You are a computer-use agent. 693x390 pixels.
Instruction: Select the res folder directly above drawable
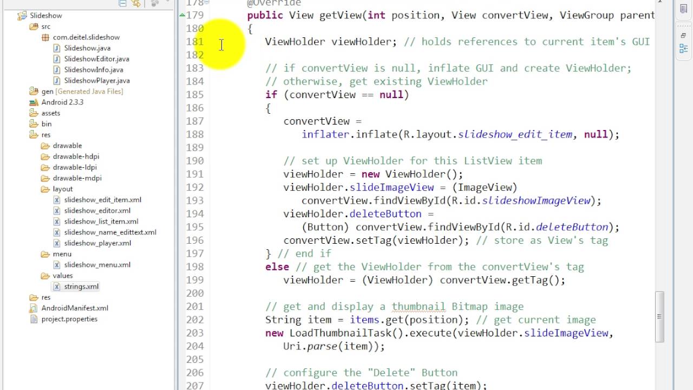tap(46, 135)
